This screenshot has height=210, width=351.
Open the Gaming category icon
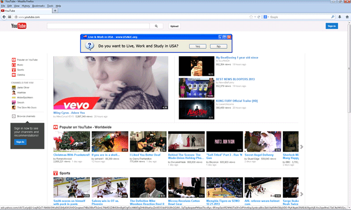(14, 75)
